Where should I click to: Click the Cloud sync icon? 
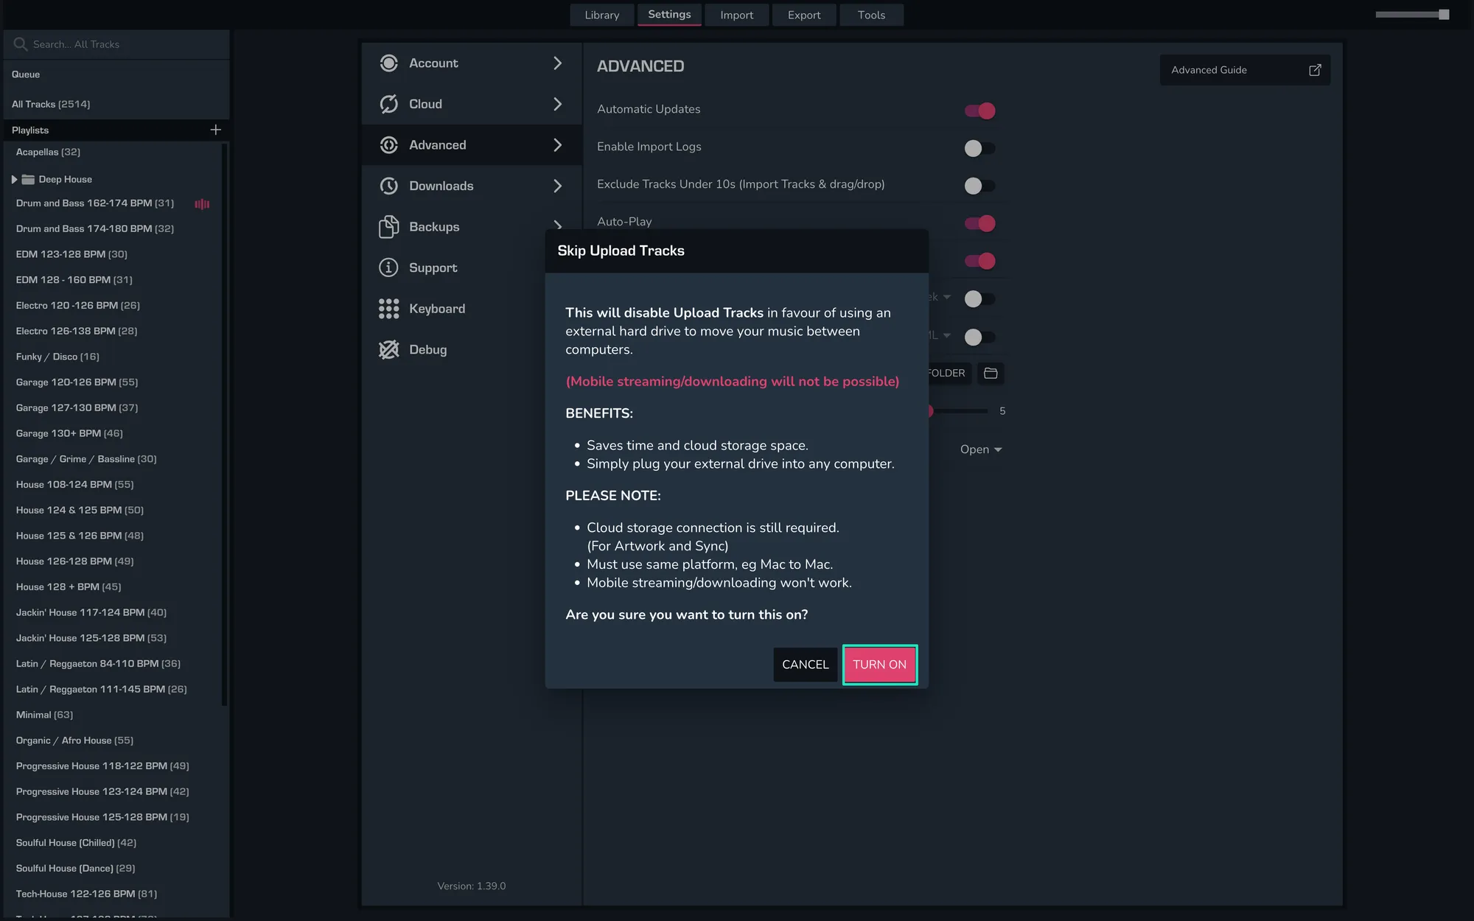coord(388,104)
